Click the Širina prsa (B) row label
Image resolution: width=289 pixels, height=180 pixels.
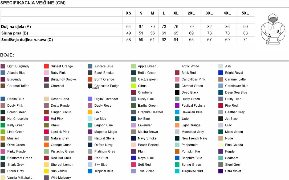point(15,33)
